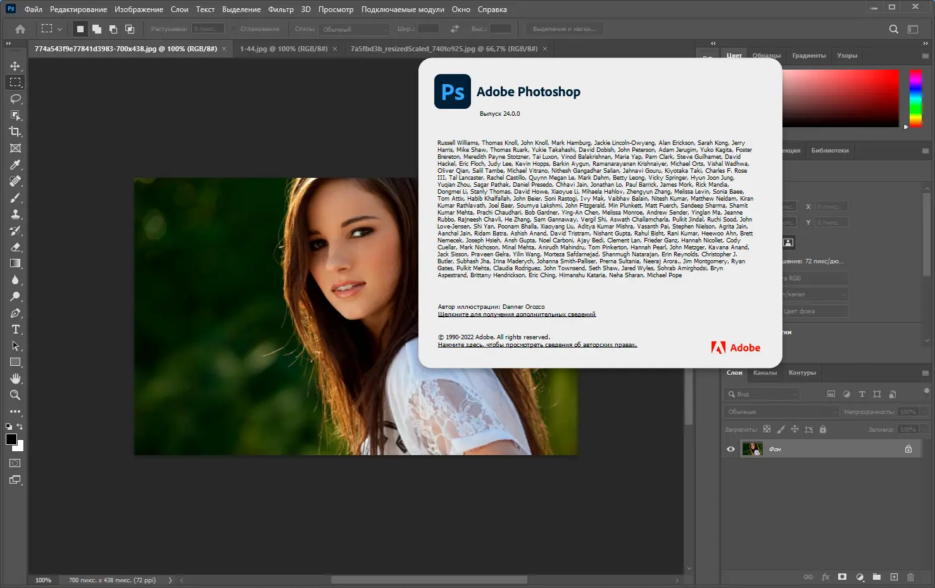Enable Intersect with selection mode
Viewport: 935px width, 588px height.
coord(130,29)
